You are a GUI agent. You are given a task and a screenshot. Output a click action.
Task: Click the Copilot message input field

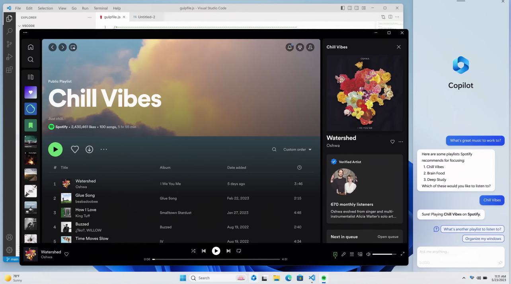point(460,257)
